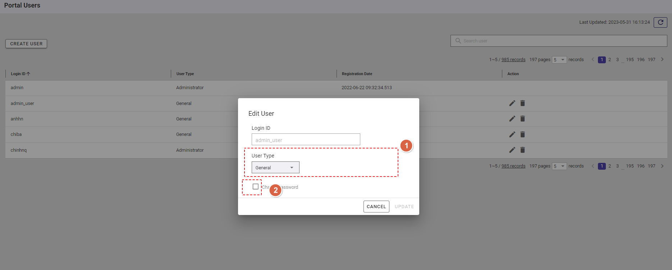Click the 985 records link at top
Image resolution: width=672 pixels, height=270 pixels.
click(x=513, y=60)
